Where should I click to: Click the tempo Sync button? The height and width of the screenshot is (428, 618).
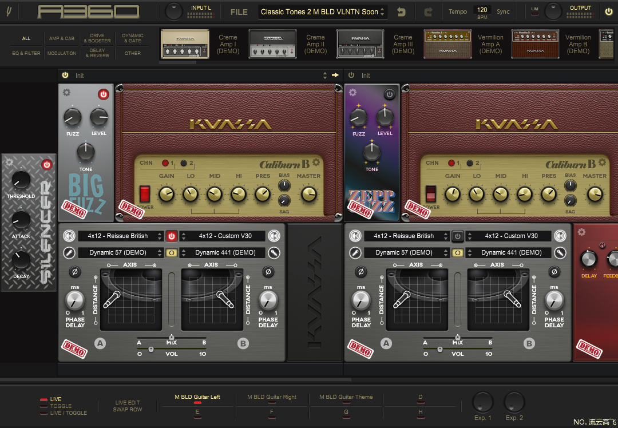[503, 11]
